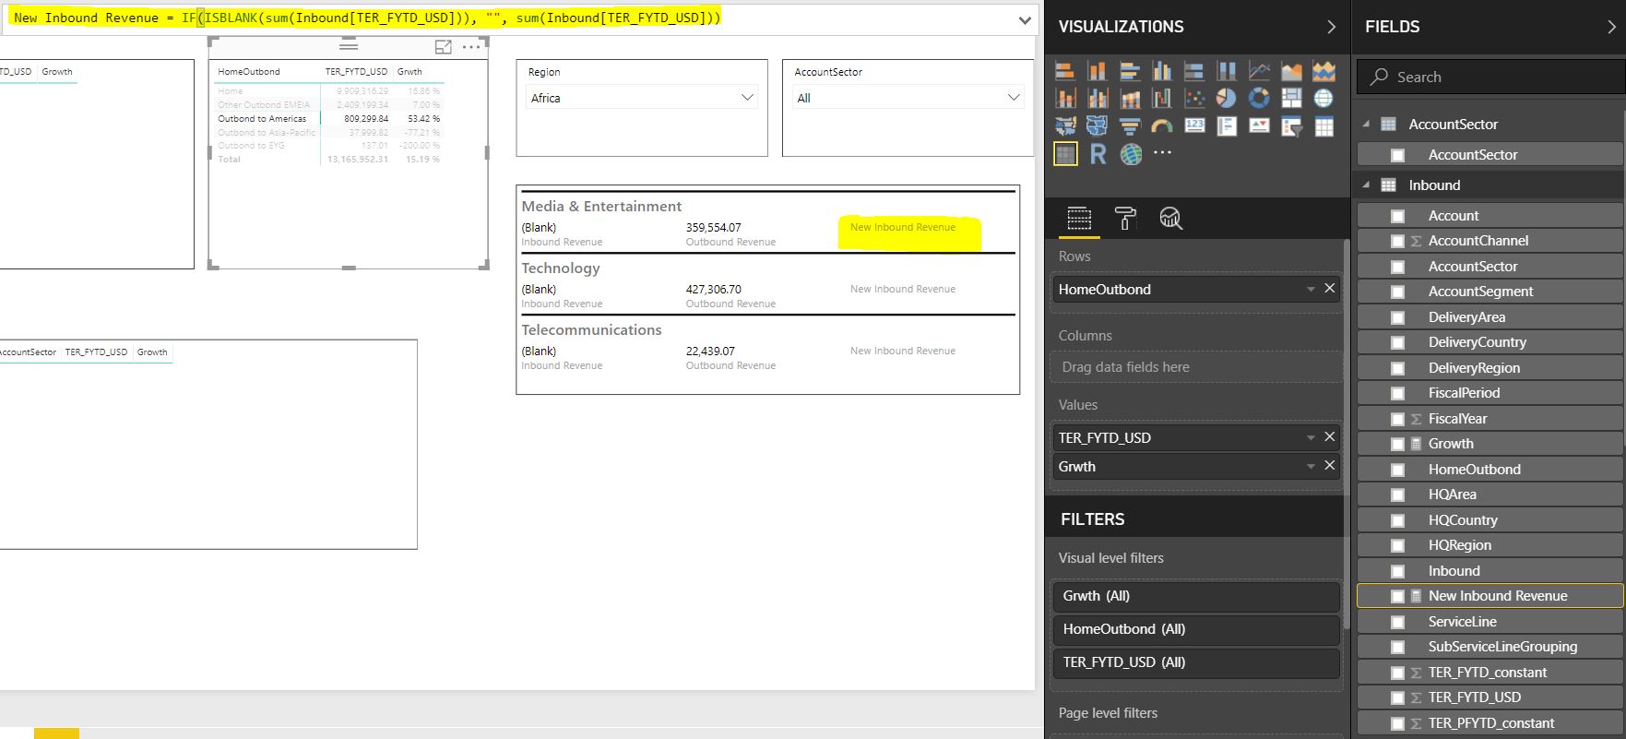This screenshot has height=739, width=1626.
Task: Select the area chart visualization
Action: click(x=1291, y=71)
